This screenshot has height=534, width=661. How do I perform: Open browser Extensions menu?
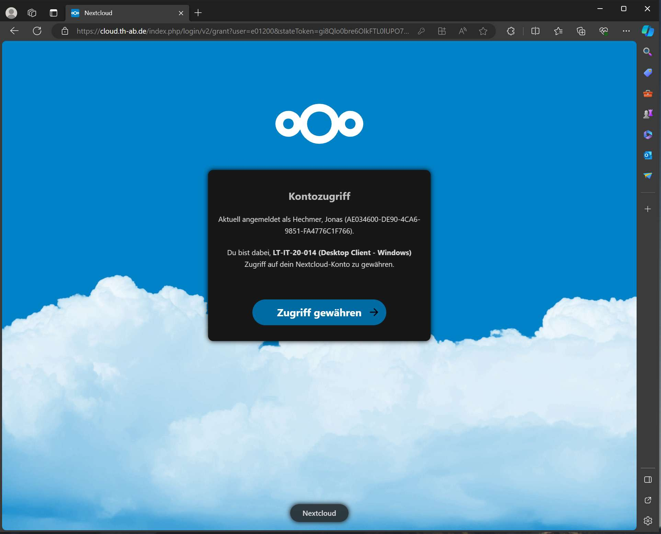tap(511, 31)
